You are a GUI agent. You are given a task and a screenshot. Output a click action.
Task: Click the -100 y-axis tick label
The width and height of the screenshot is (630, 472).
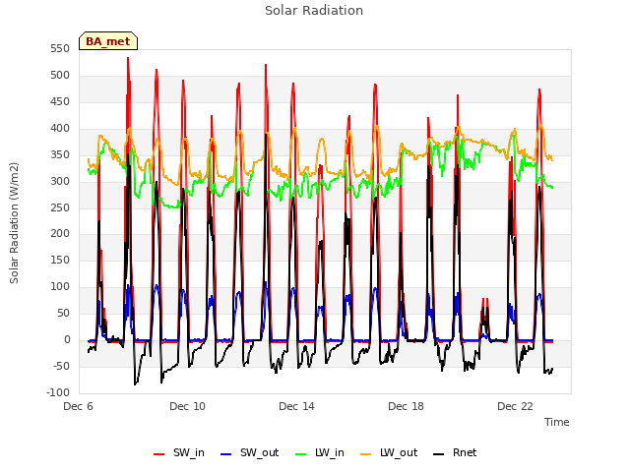click(58, 392)
